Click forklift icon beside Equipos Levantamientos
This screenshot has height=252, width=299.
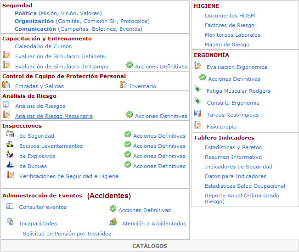click(10, 144)
